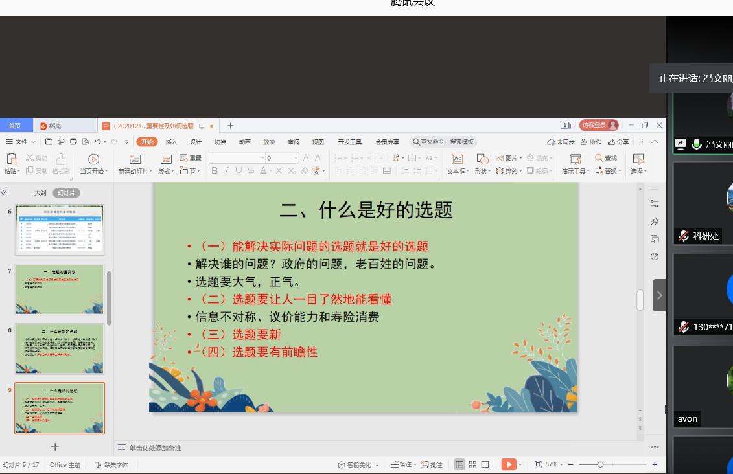Switch to slide sorter grid view icon
The height and width of the screenshot is (474, 733).
tap(472, 464)
